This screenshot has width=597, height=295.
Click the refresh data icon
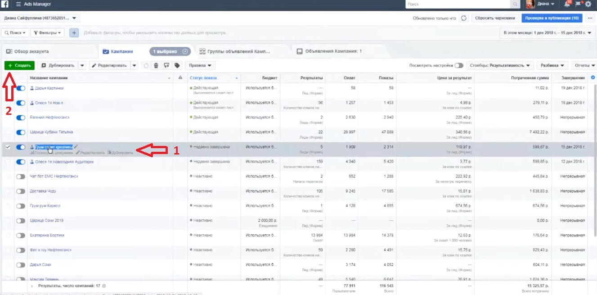(x=464, y=18)
